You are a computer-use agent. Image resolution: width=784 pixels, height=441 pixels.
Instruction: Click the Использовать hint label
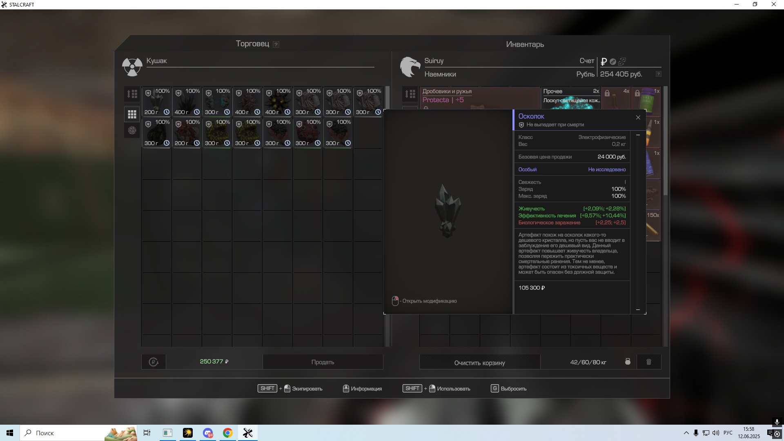(x=453, y=389)
